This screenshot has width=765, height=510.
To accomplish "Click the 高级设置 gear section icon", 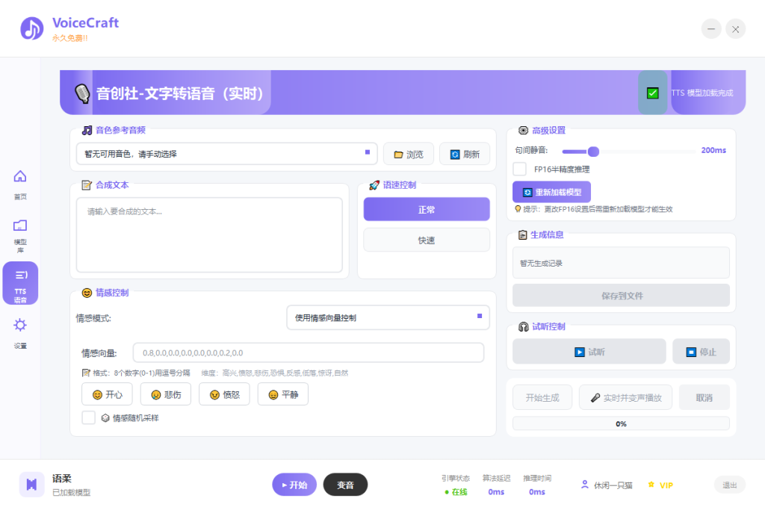I will (523, 130).
